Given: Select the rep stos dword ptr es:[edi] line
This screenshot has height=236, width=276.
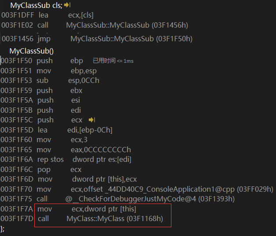Looking at the screenshot, I should coord(66,160).
